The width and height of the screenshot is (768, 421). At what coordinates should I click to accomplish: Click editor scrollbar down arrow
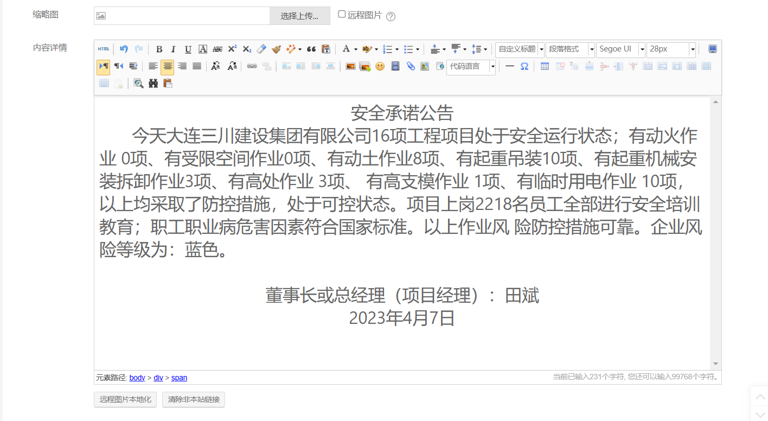point(716,364)
